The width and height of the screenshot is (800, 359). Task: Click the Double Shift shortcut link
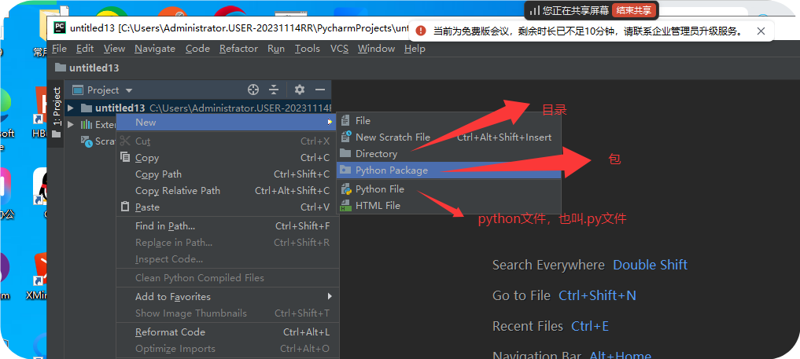tap(650, 265)
